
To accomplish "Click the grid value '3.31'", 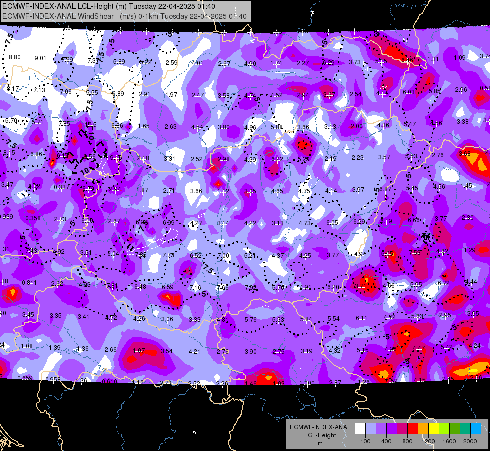I will pos(169,159).
